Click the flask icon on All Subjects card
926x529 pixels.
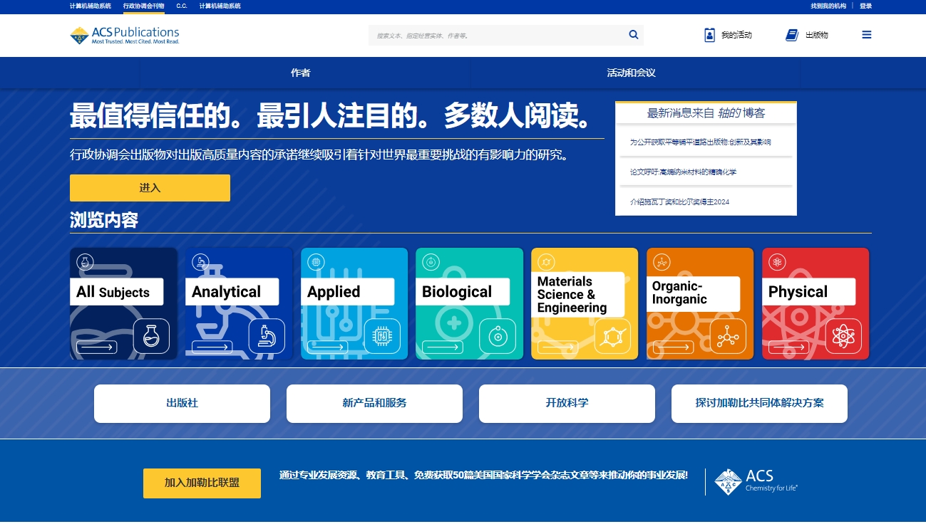tap(151, 336)
